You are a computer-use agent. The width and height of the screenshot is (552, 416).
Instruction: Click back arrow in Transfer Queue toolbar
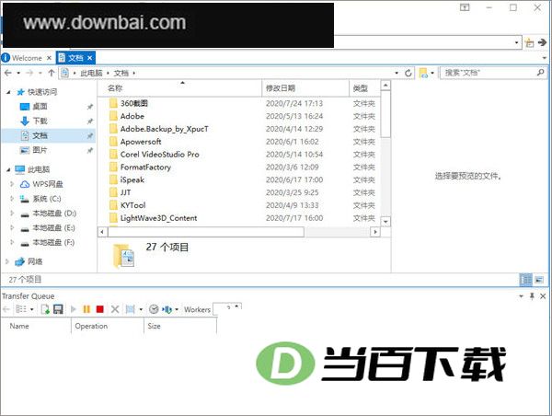pyautogui.click(x=6, y=309)
